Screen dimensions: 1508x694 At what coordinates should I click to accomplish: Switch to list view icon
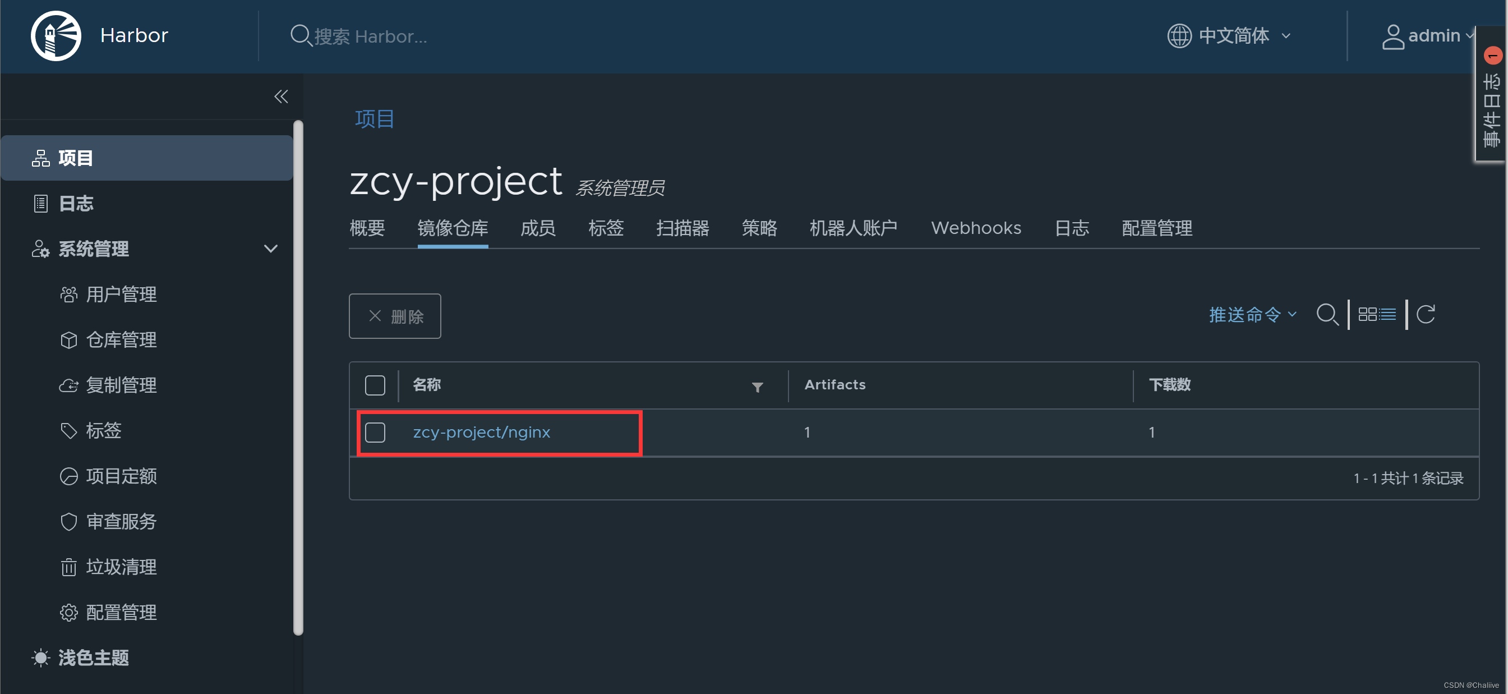point(1388,315)
